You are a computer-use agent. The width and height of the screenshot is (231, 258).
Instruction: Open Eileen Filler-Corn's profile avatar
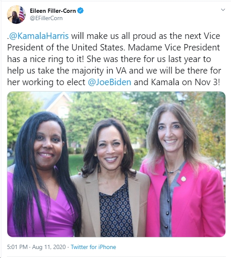tap(16, 15)
